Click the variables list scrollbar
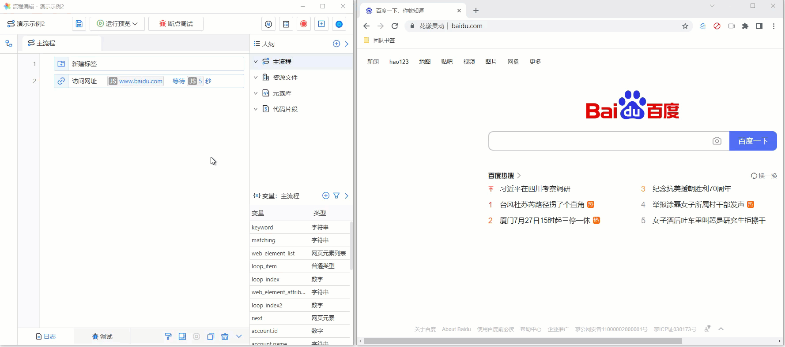The width and height of the screenshot is (785, 347). click(351, 246)
